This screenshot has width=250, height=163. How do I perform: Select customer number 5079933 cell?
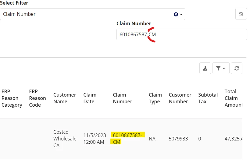pos(178,139)
